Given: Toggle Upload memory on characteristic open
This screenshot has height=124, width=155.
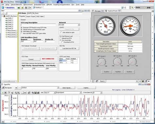Looking at the screenshot, I should [22, 29].
